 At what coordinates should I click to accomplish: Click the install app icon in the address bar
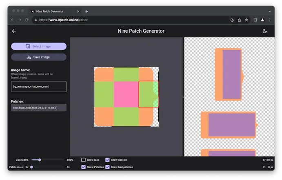pos(232,20)
